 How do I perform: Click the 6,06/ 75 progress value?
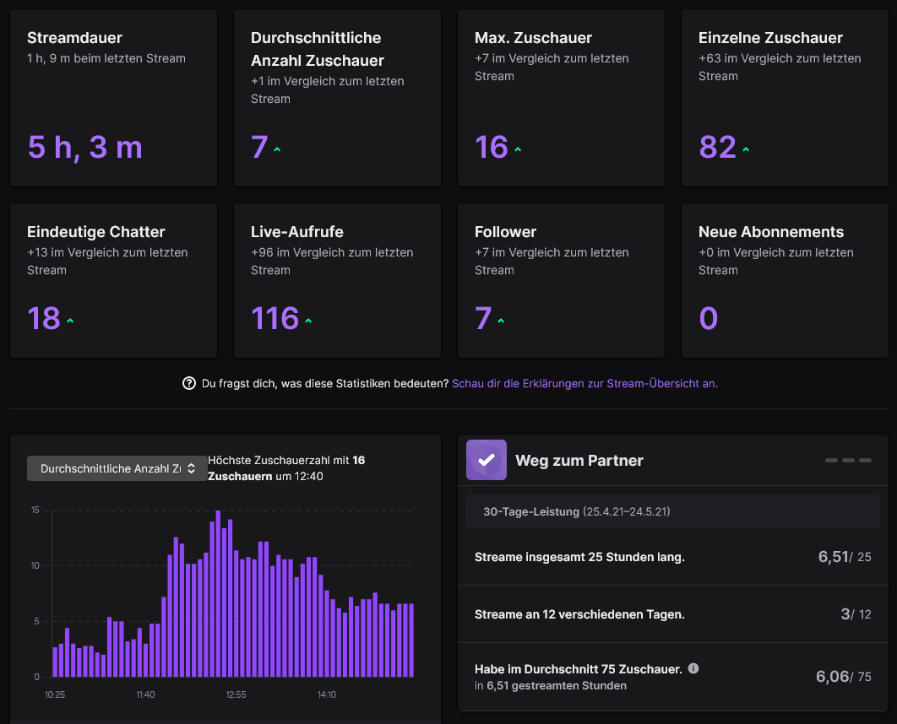point(843,677)
